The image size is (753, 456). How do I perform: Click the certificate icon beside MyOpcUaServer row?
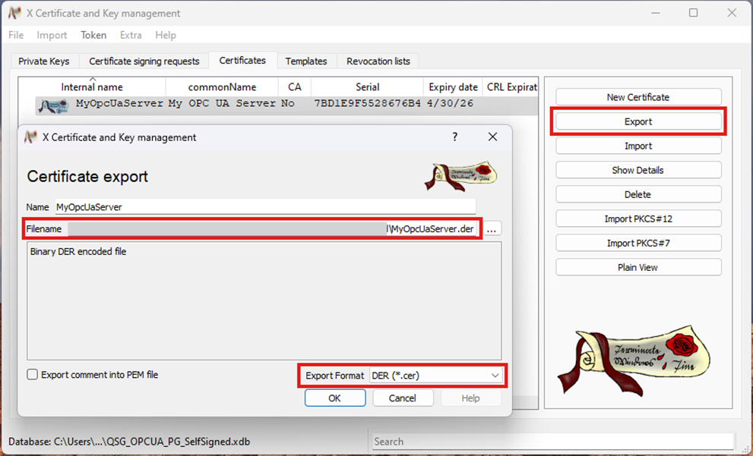54,104
